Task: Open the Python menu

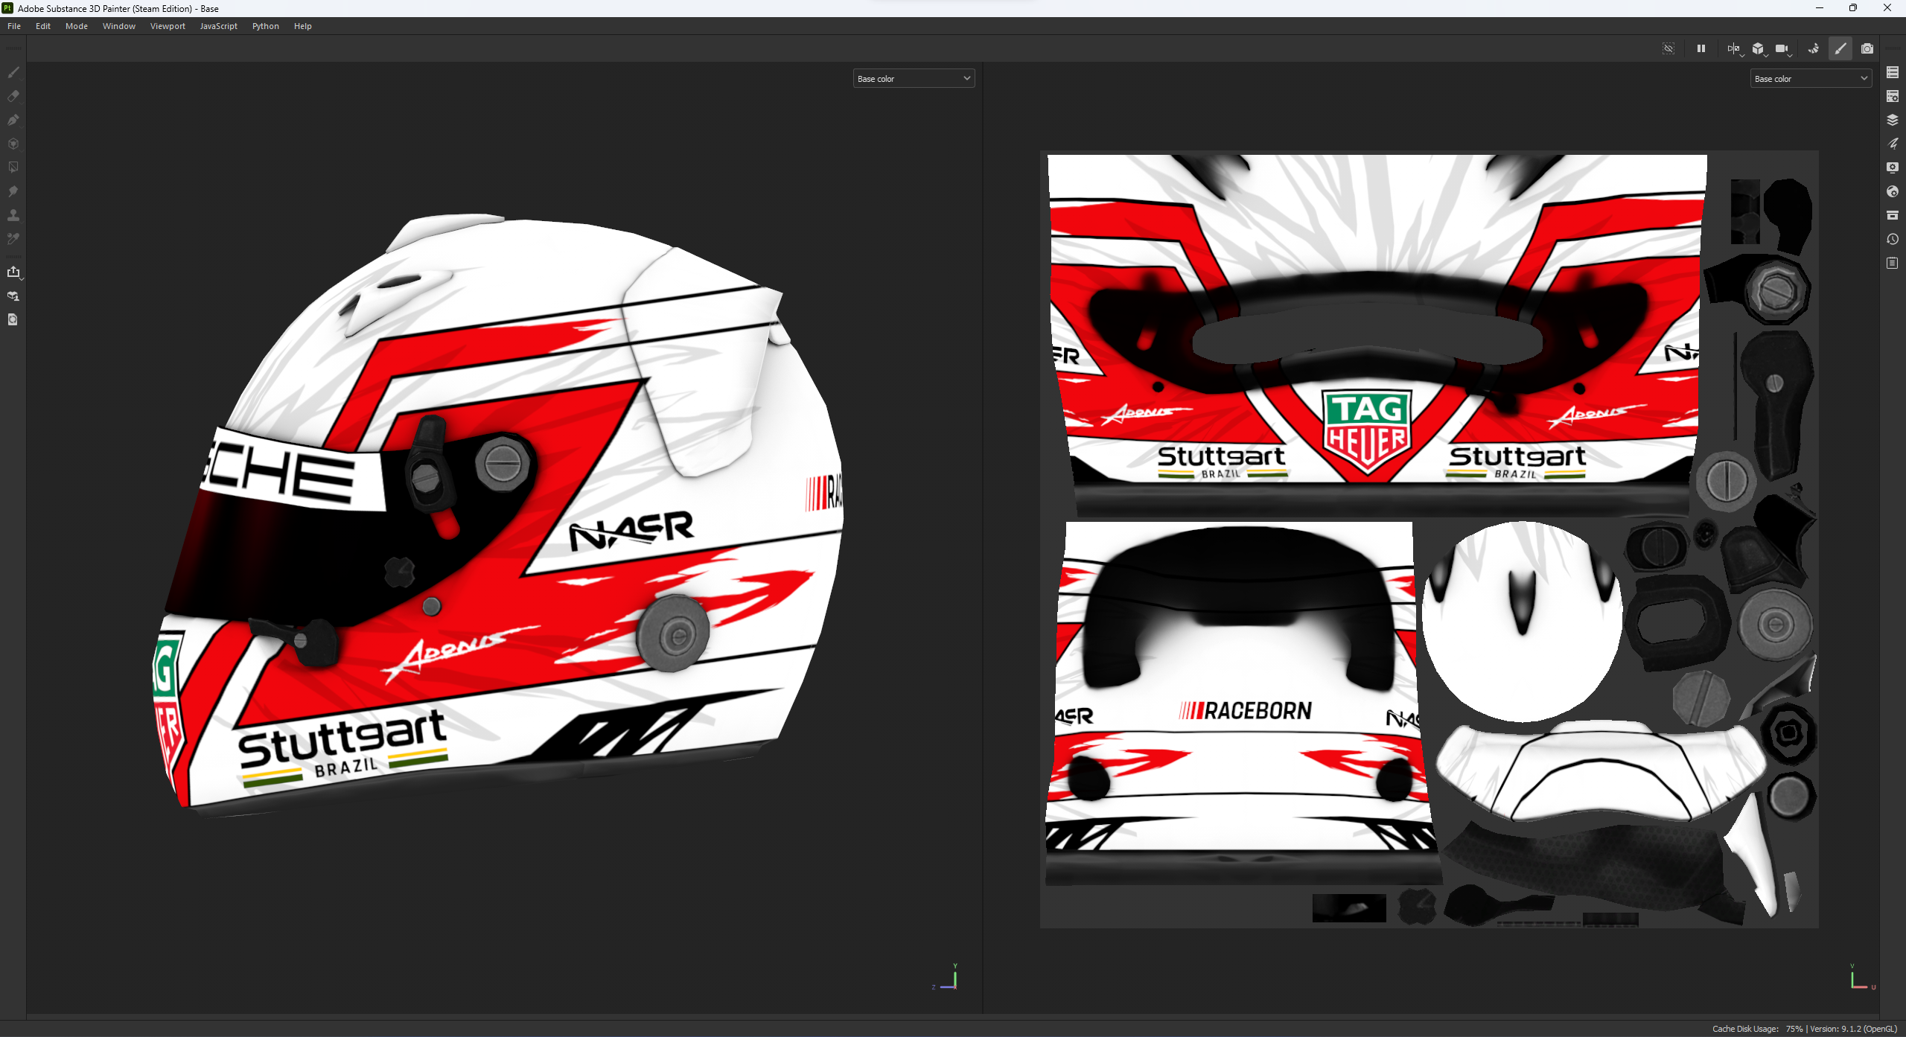Action: pos(265,26)
